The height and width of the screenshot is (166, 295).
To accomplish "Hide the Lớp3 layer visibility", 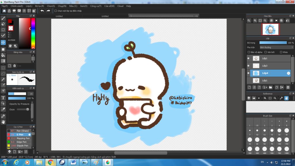I will point(248,66).
